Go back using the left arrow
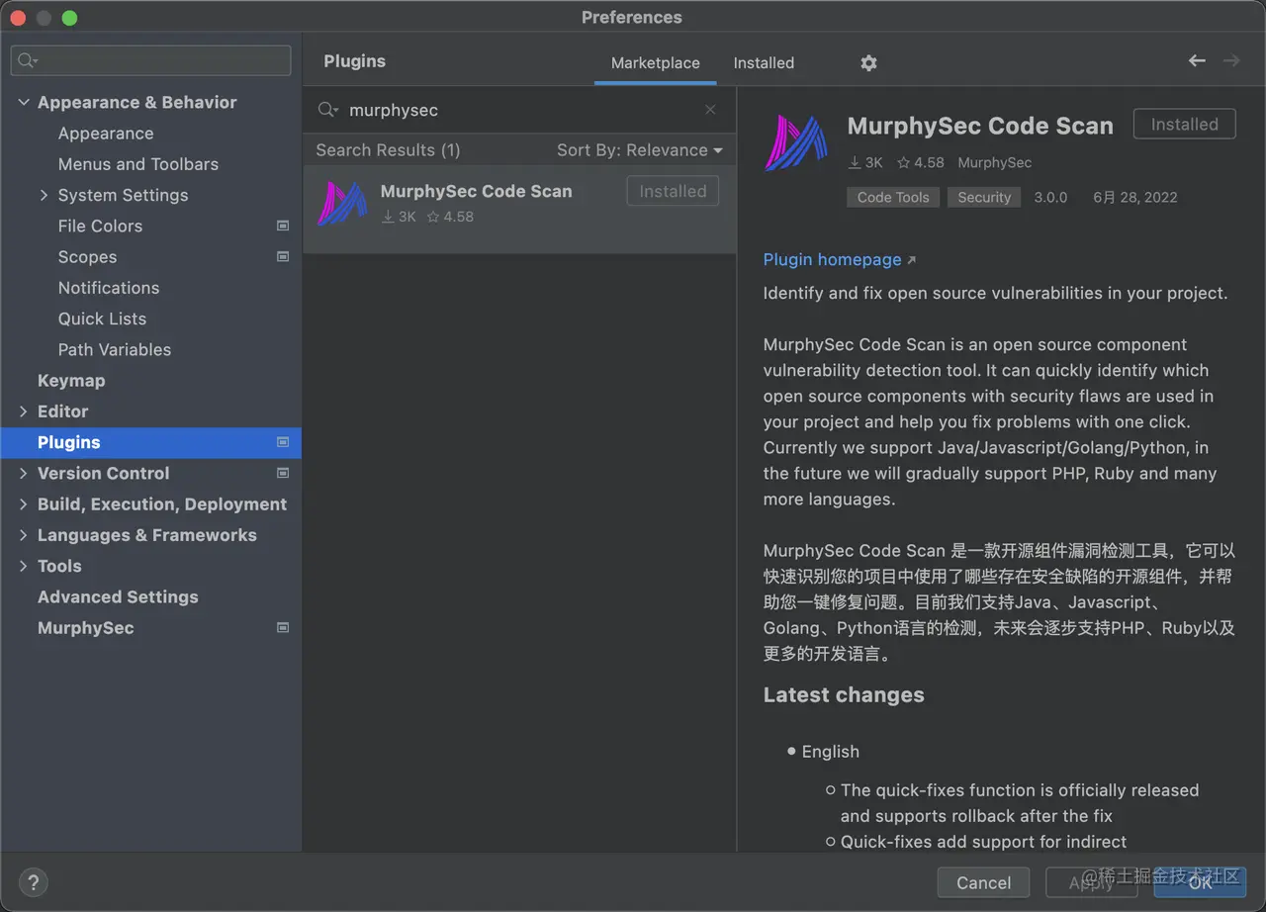This screenshot has width=1266, height=912. 1197,61
